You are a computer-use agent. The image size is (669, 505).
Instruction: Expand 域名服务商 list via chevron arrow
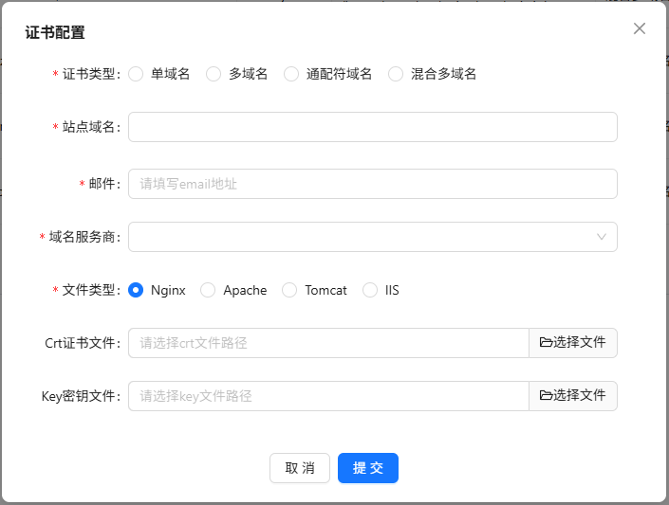pos(602,237)
